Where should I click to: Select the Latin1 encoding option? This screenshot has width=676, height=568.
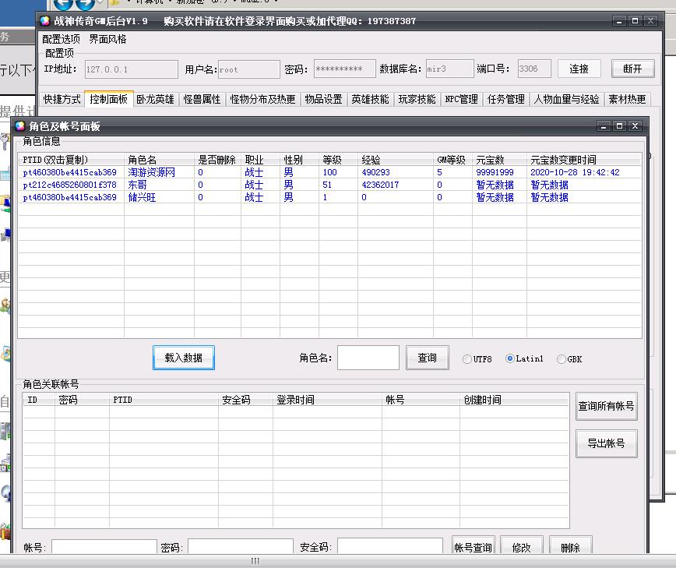(x=510, y=358)
